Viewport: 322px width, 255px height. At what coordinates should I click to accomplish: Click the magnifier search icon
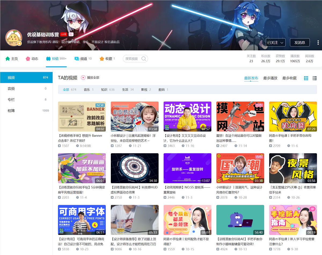(144, 59)
